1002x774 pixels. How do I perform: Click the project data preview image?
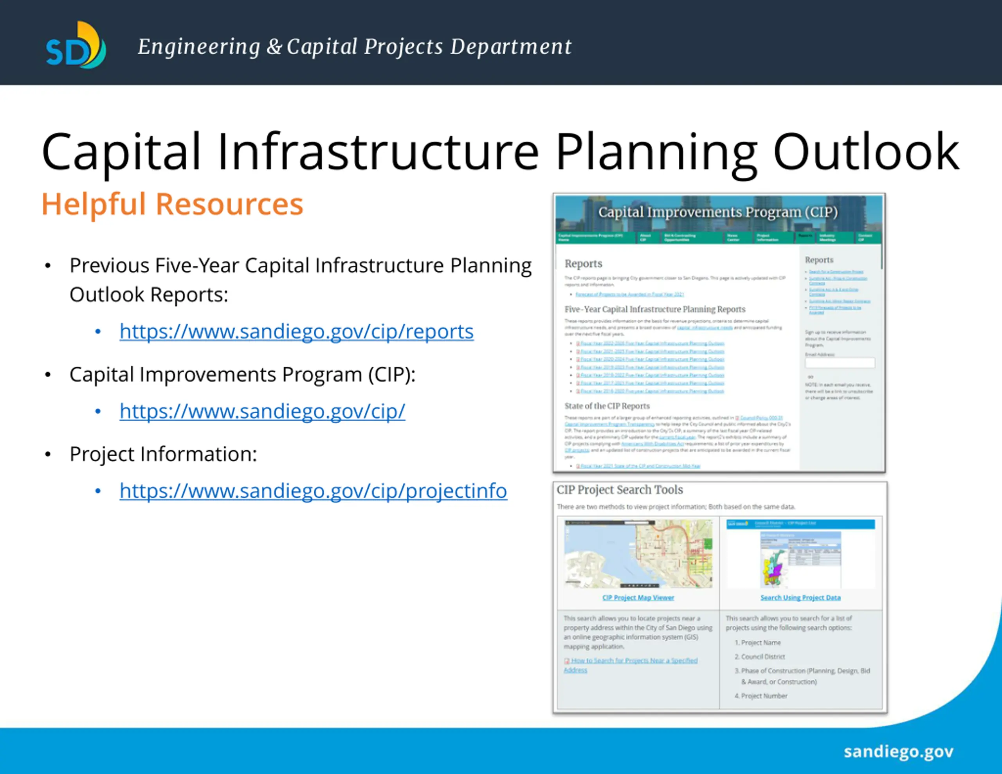coord(800,554)
